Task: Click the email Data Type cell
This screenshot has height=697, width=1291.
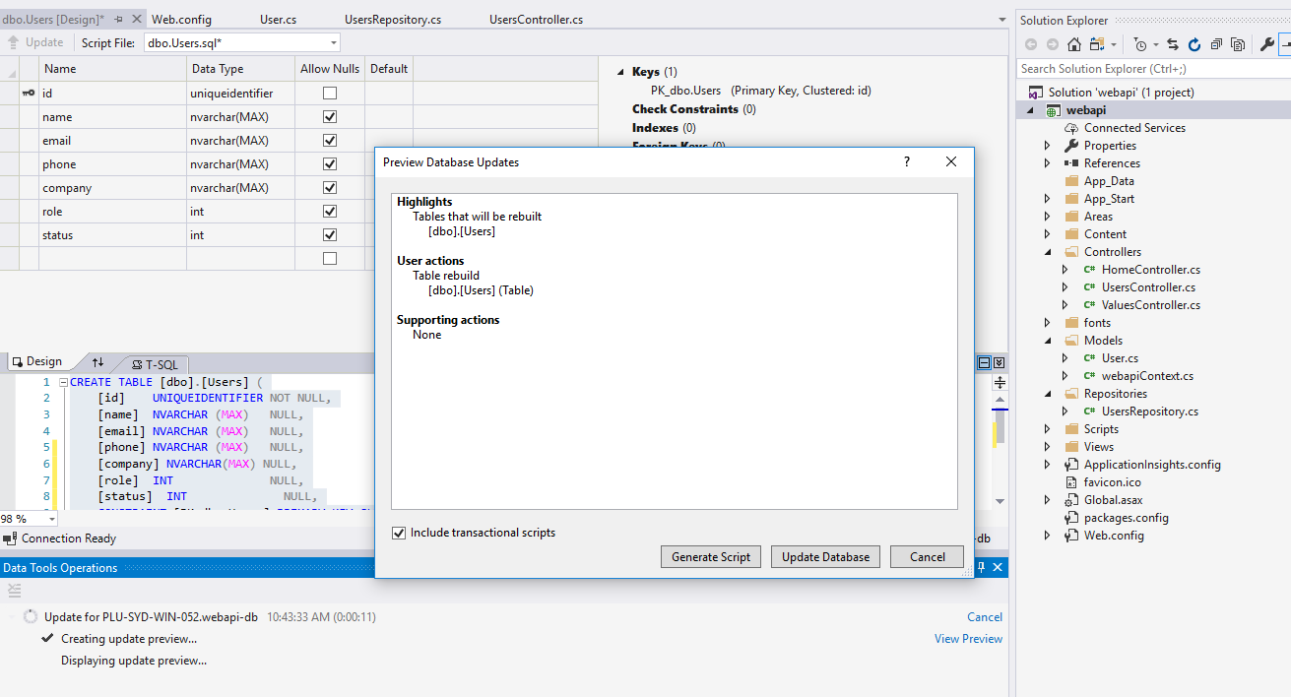Action: tap(241, 141)
